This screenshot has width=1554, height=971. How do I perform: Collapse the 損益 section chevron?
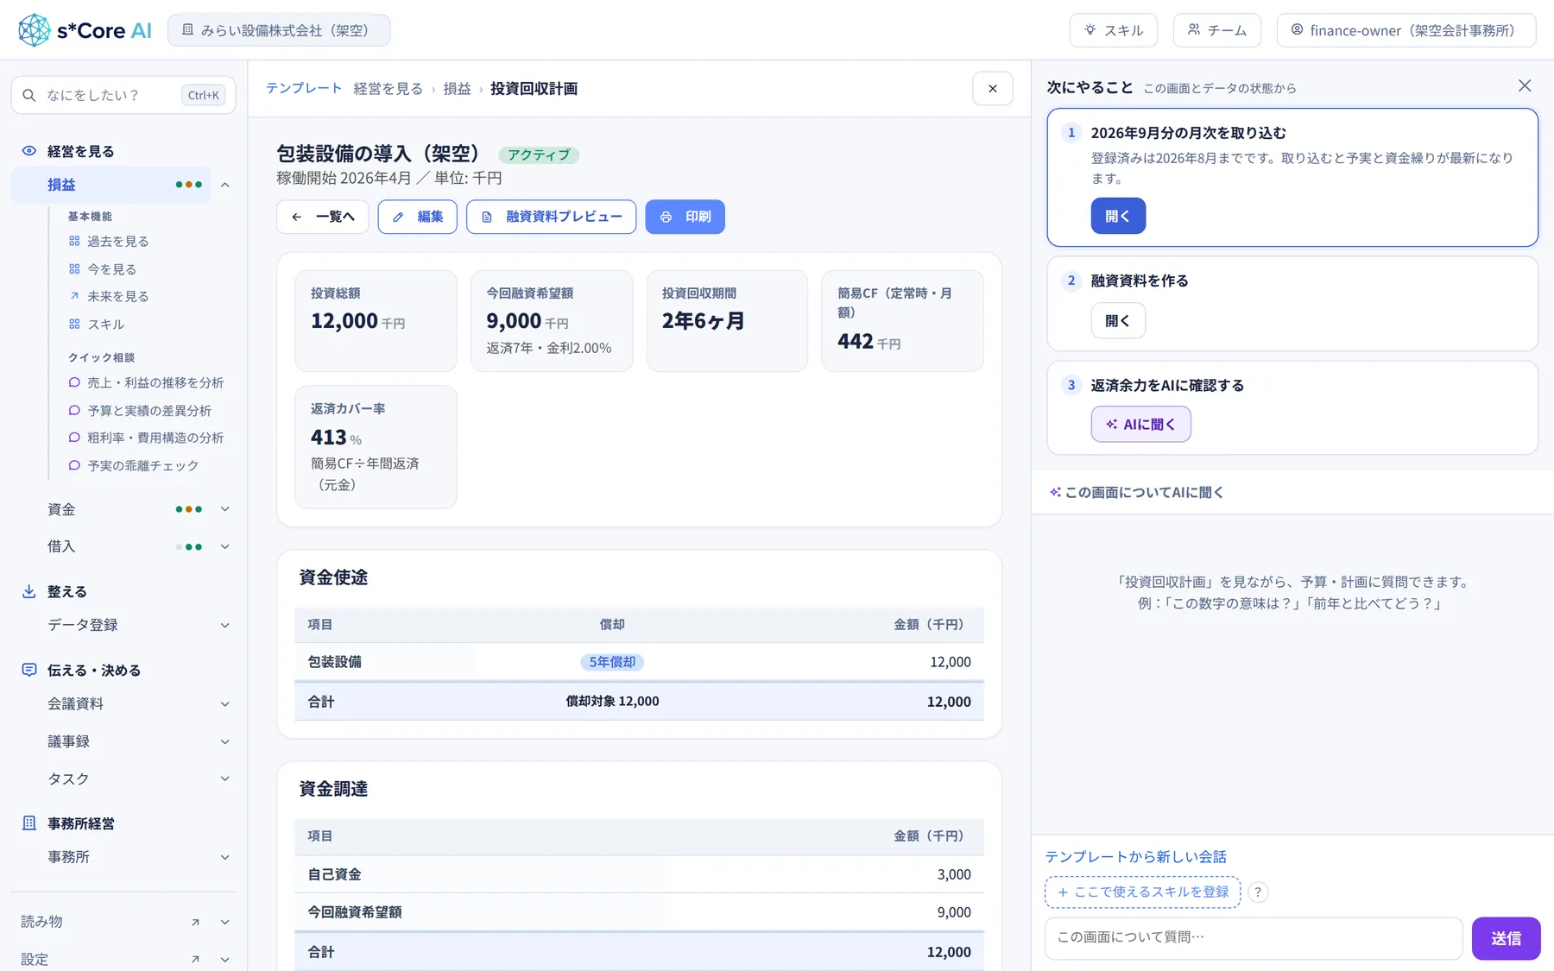[x=225, y=185]
